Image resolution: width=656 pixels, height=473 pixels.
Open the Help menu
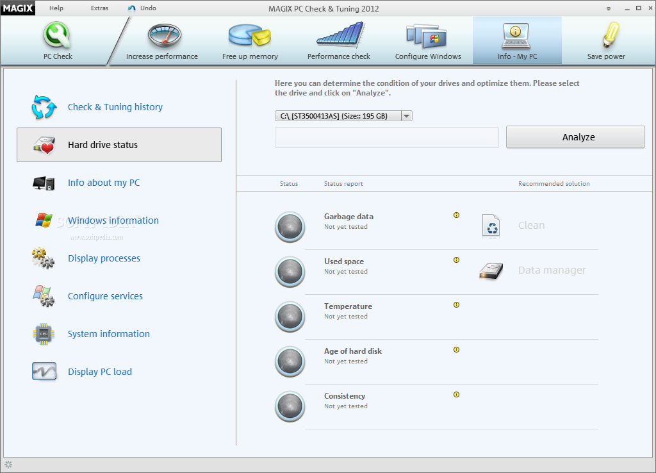[56, 8]
